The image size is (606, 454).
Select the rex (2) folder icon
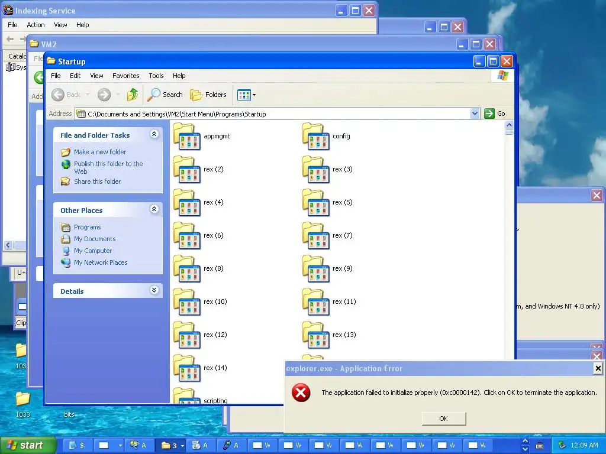186,170
